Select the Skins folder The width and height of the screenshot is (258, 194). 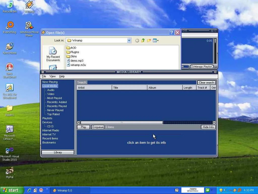72,56
